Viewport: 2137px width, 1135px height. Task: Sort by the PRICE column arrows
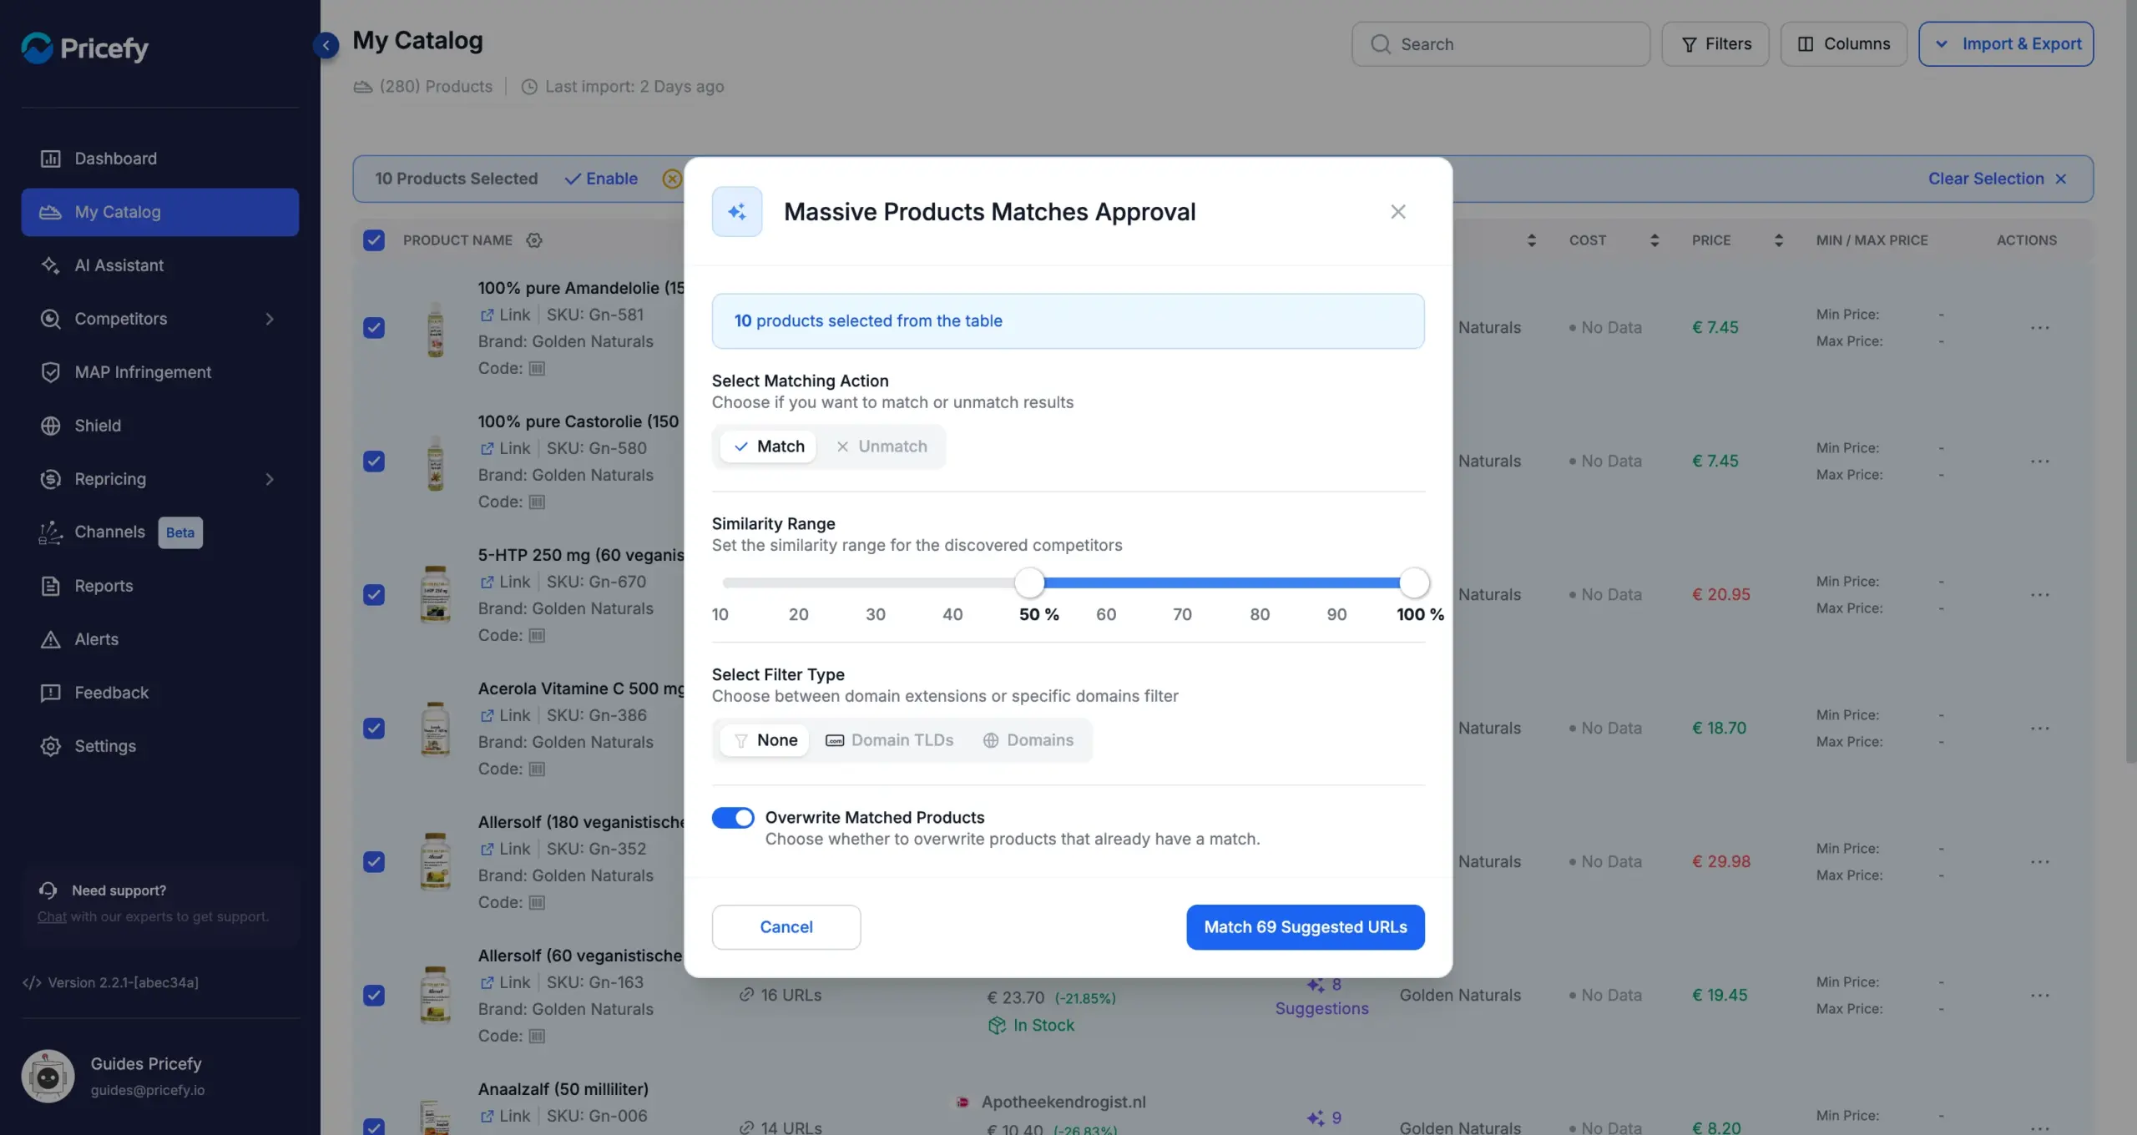[1779, 240]
